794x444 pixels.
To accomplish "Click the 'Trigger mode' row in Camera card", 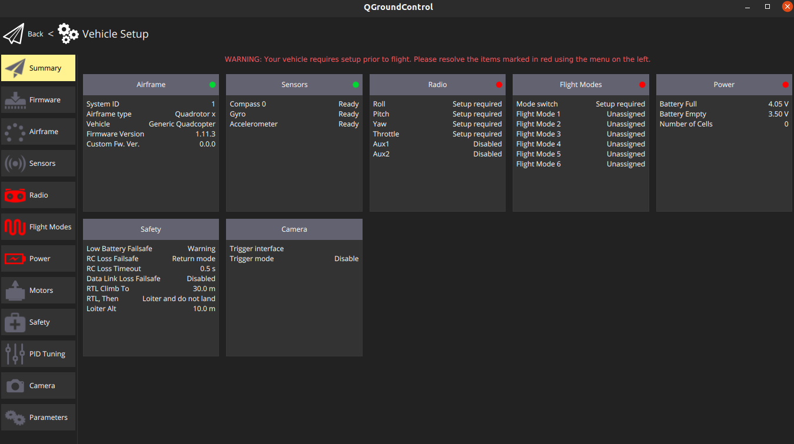I will (294, 259).
